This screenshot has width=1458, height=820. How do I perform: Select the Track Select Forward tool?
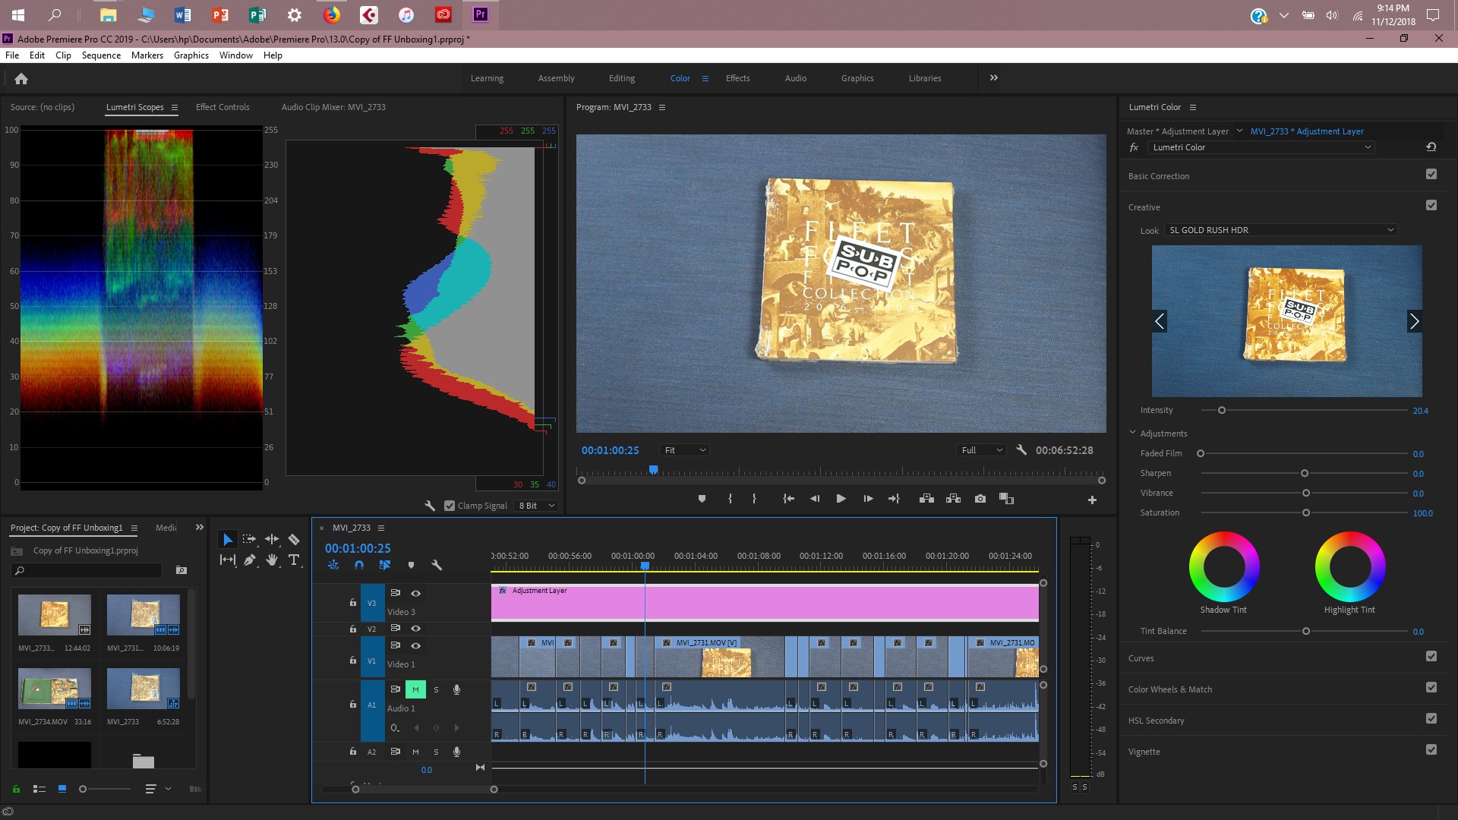(249, 539)
